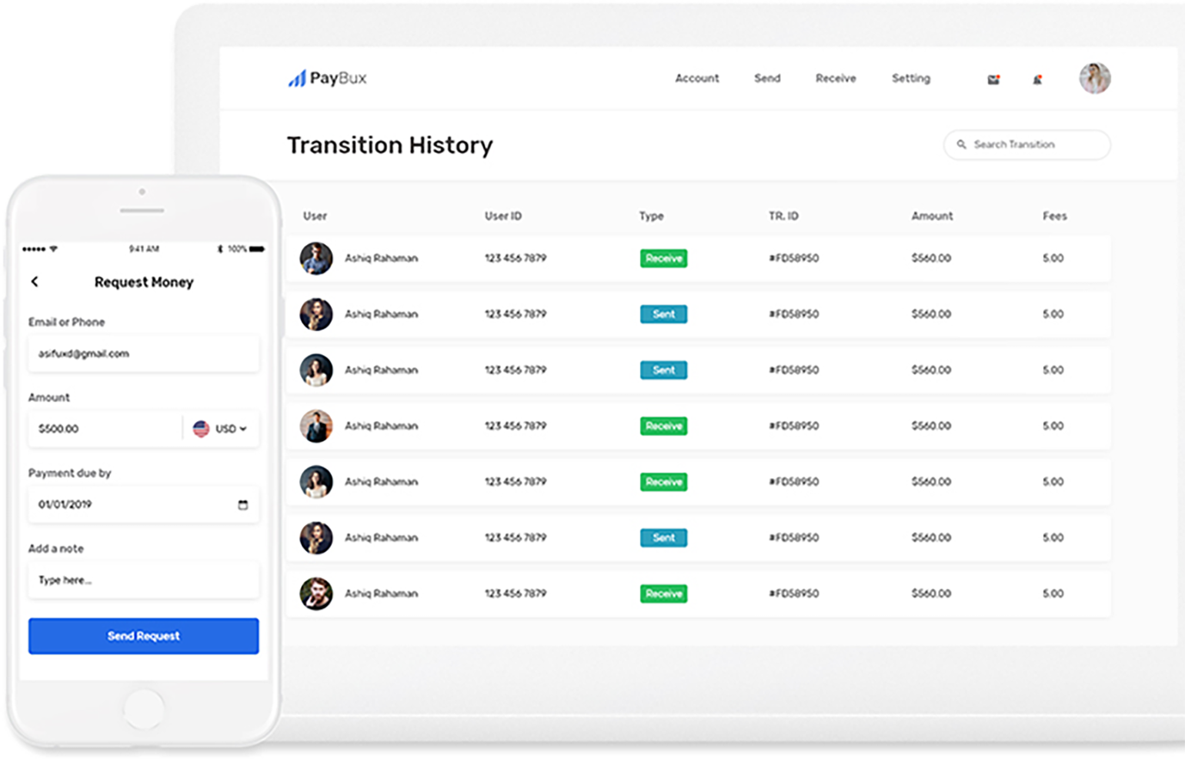This screenshot has width=1185, height=759.
Task: Click the 'Amount' column header in the table
Action: 933,216
